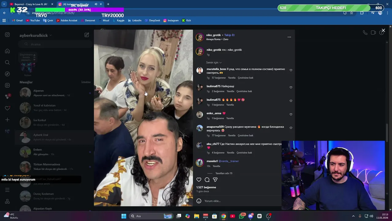Like muratella_boss comment heart

pos(291,70)
